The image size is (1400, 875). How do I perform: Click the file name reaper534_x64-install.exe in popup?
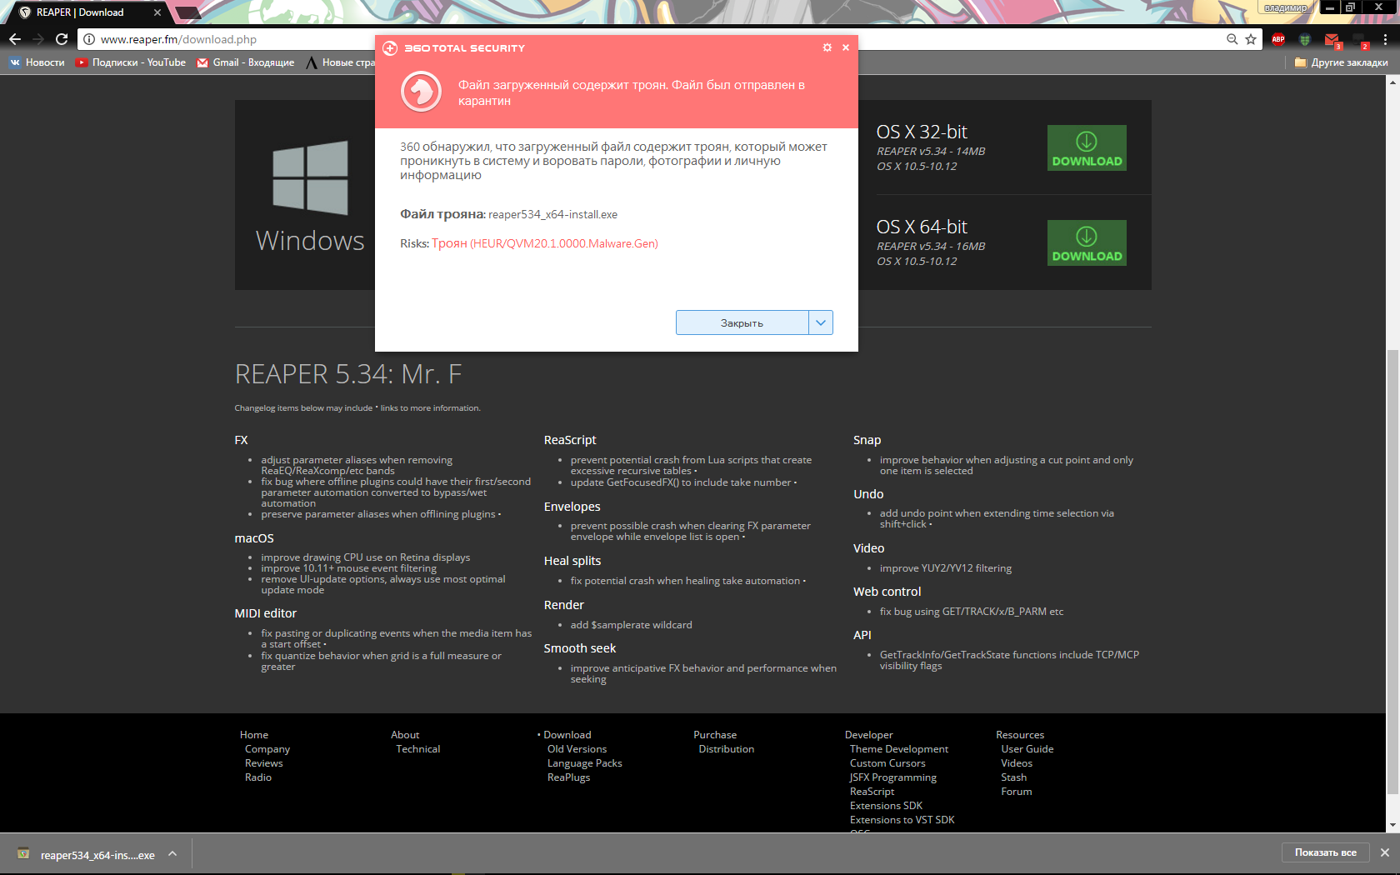553,214
